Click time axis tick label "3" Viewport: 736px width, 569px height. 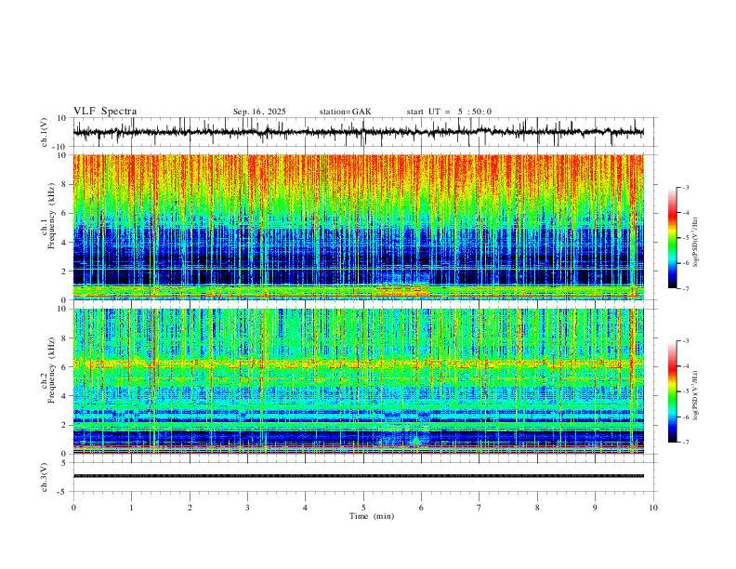point(247,508)
